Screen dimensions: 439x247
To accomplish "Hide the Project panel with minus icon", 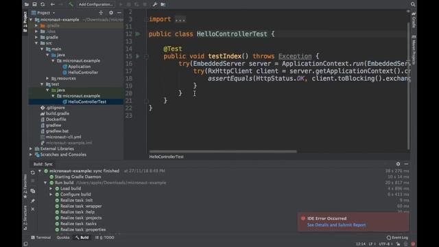I will coord(119,13).
